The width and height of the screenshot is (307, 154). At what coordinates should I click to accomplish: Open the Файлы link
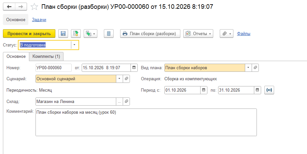click(x=244, y=33)
